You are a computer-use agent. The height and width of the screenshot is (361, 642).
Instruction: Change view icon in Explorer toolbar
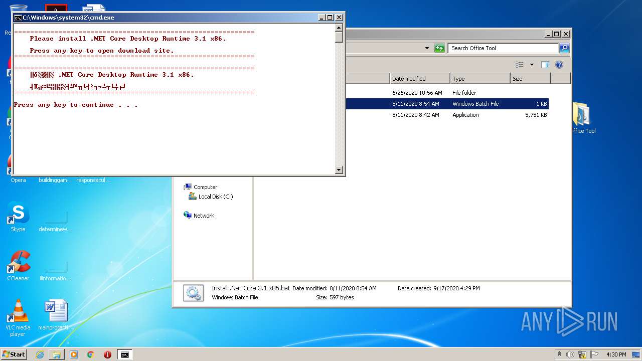click(520, 65)
